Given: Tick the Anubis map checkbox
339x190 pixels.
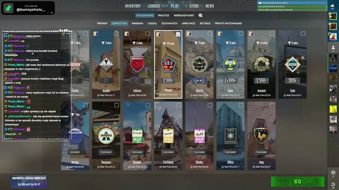Looking at the screenshot, I should (117, 34).
